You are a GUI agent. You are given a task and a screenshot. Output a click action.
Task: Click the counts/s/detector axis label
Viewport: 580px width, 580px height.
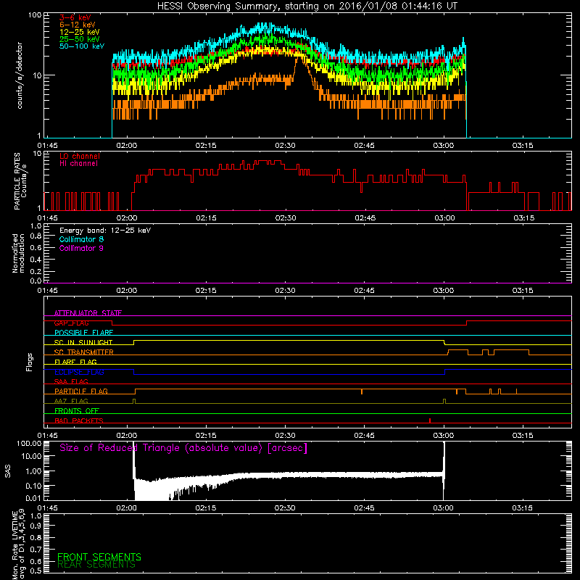click(x=20, y=75)
